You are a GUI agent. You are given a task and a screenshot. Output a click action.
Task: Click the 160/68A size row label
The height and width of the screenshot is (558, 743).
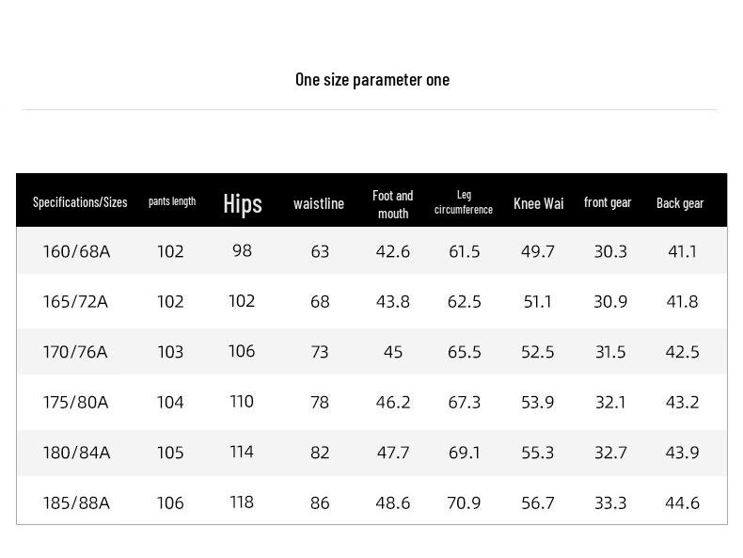[76, 251]
